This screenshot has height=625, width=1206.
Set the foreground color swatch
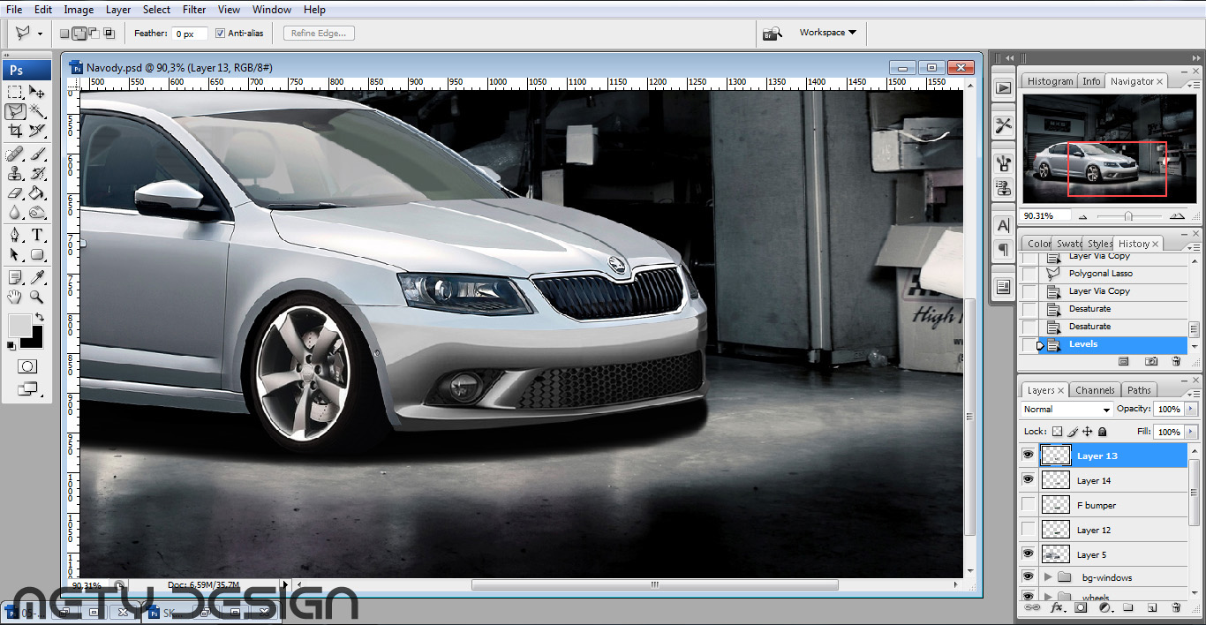[19, 325]
